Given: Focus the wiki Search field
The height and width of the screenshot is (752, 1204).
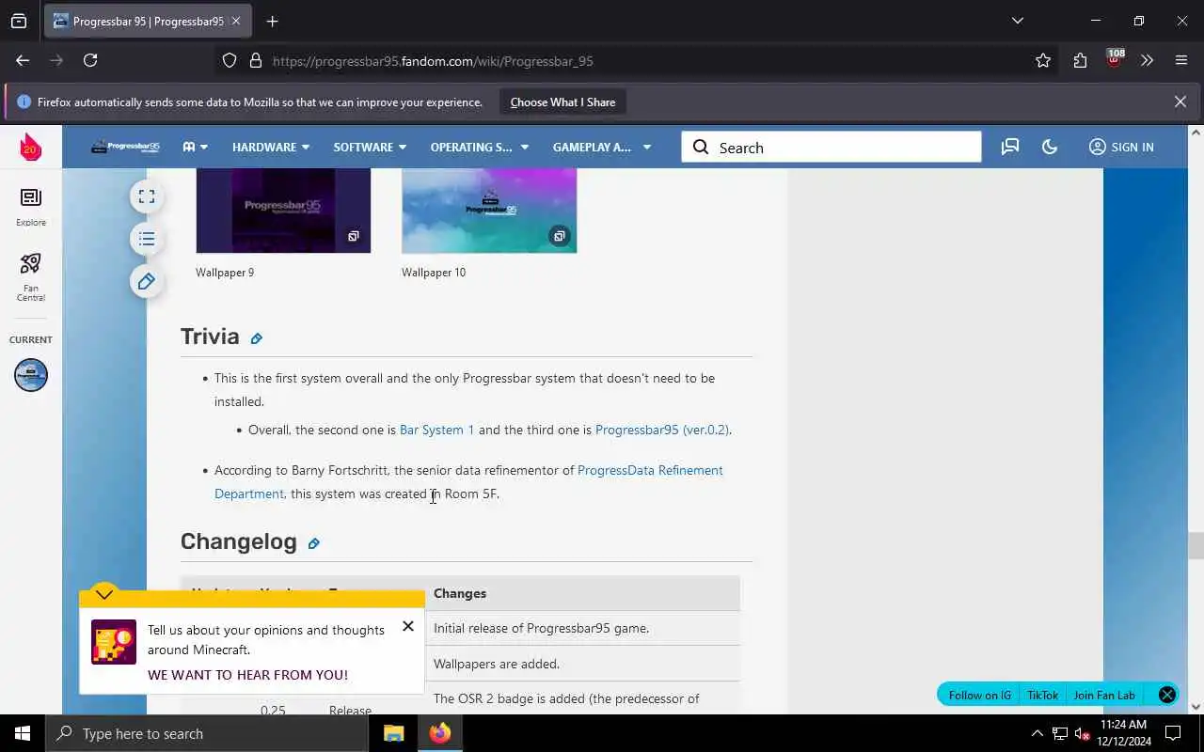Looking at the screenshot, I should pyautogui.click(x=832, y=148).
